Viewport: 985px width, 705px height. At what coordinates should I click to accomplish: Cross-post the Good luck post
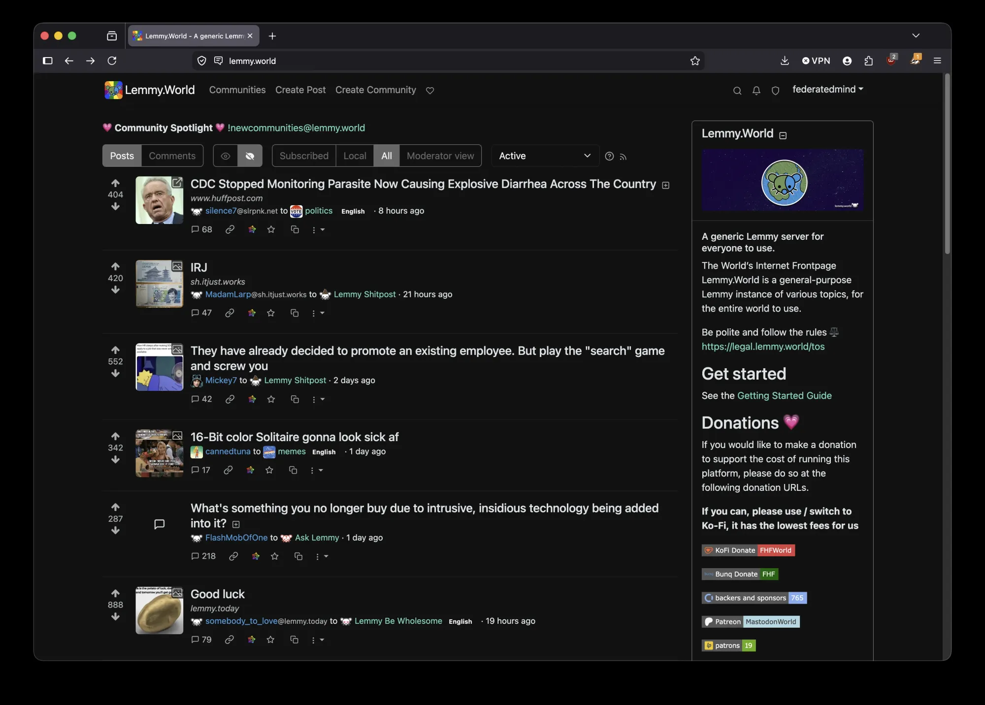294,640
